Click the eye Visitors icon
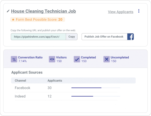Image resolution: width=151 pixels, height=116 pixels. point(52,59)
